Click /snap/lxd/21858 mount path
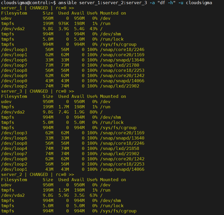The height and width of the screenshot is (215, 224). point(120,148)
